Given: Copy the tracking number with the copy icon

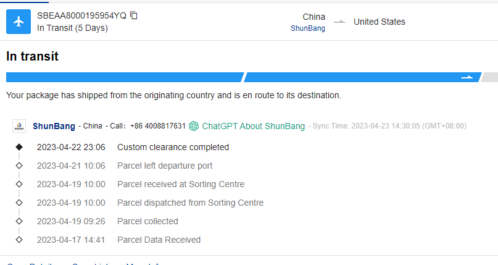Looking at the screenshot, I should tap(134, 15).
